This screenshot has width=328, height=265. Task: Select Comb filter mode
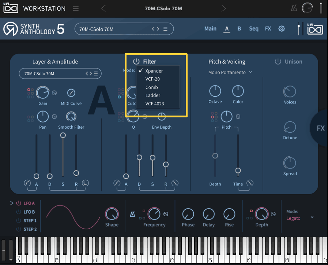pos(158,87)
